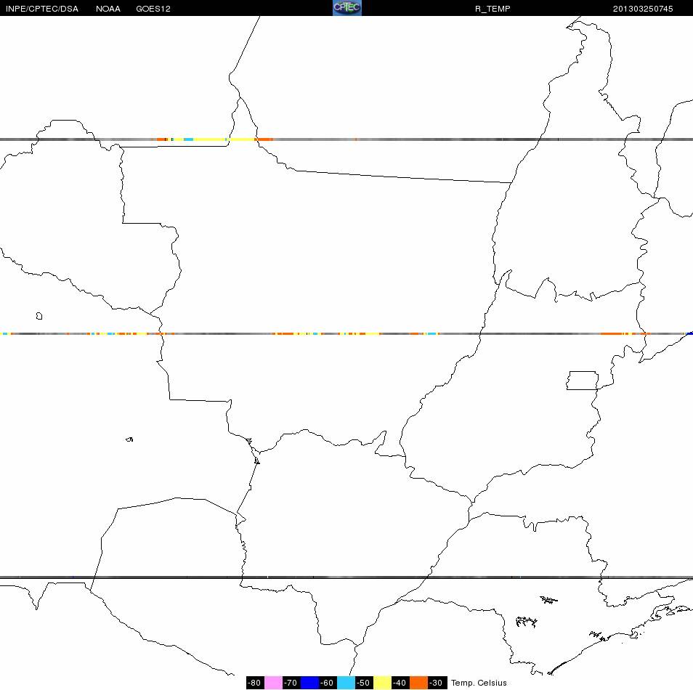Click the -70 legend value
Image resolution: width=693 pixels, height=690 pixels.
tap(291, 683)
